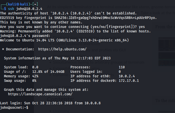This screenshot has width=175, height=113.
Task: Click the Welcome to Ubuntu 14.04 LTS line
Action: [x=64, y=40]
